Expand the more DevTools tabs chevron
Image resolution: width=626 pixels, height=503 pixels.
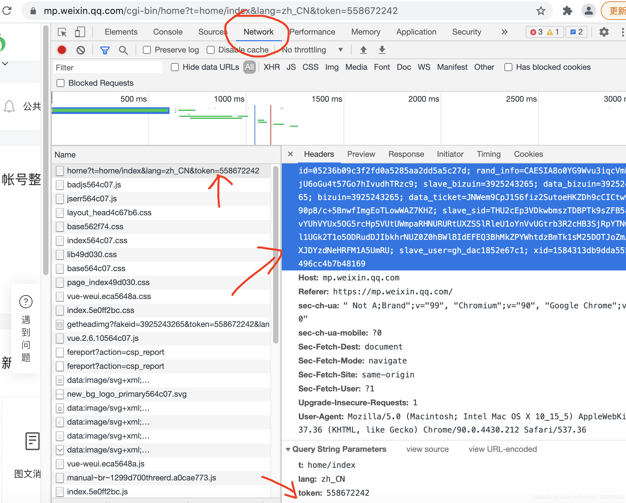(x=504, y=32)
